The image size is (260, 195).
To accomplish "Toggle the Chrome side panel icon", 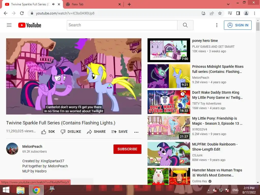I will 238,13.
